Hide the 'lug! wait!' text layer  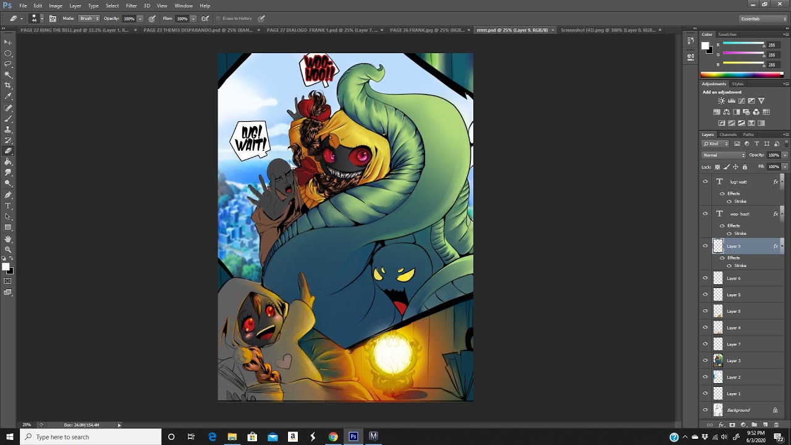(705, 182)
